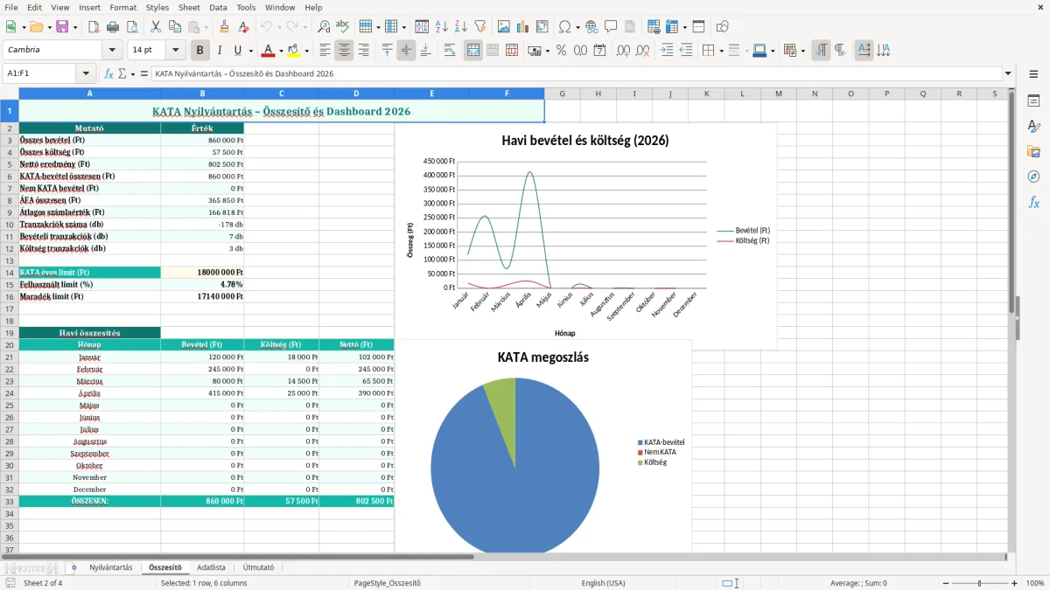Toggle Merge and Center Cells
The image size is (1050, 590).
pos(473,51)
